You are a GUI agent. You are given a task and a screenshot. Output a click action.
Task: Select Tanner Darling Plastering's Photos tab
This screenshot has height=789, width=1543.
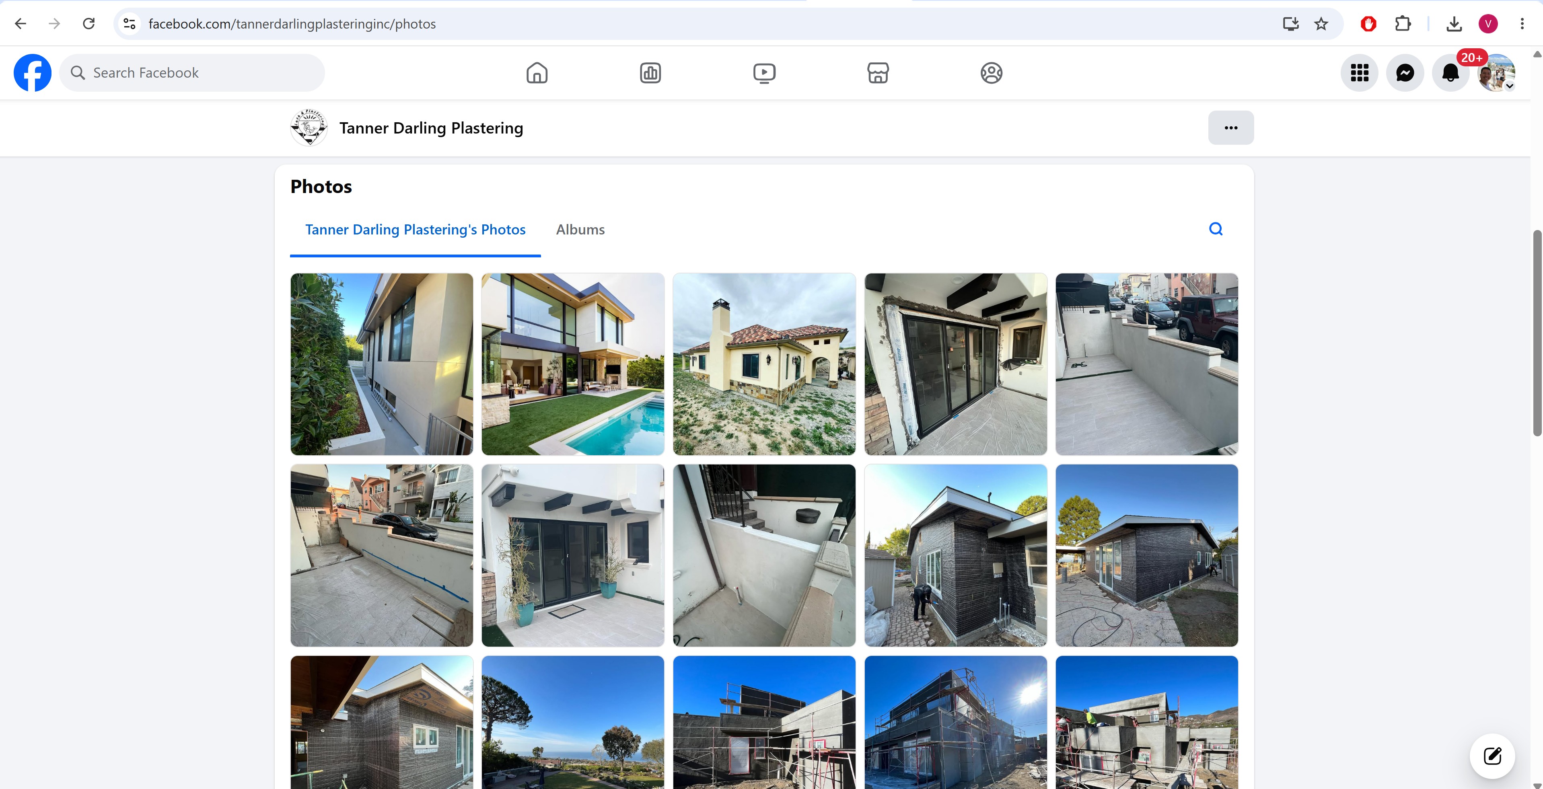pyautogui.click(x=415, y=230)
